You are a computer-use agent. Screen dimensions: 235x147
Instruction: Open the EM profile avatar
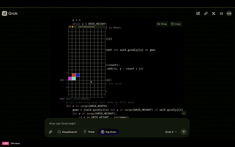(x=229, y=13)
